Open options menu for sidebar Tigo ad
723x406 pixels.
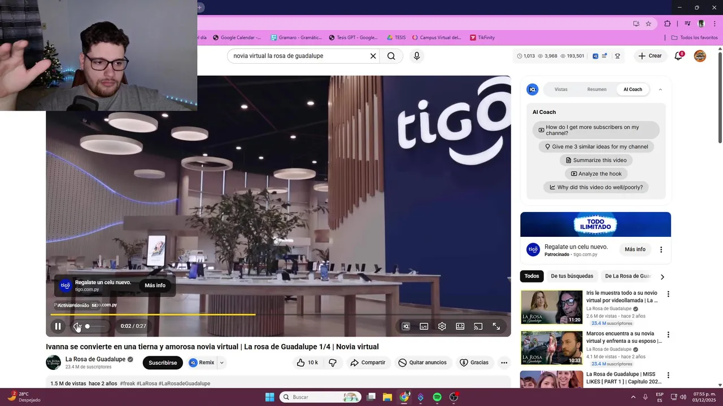(x=661, y=249)
